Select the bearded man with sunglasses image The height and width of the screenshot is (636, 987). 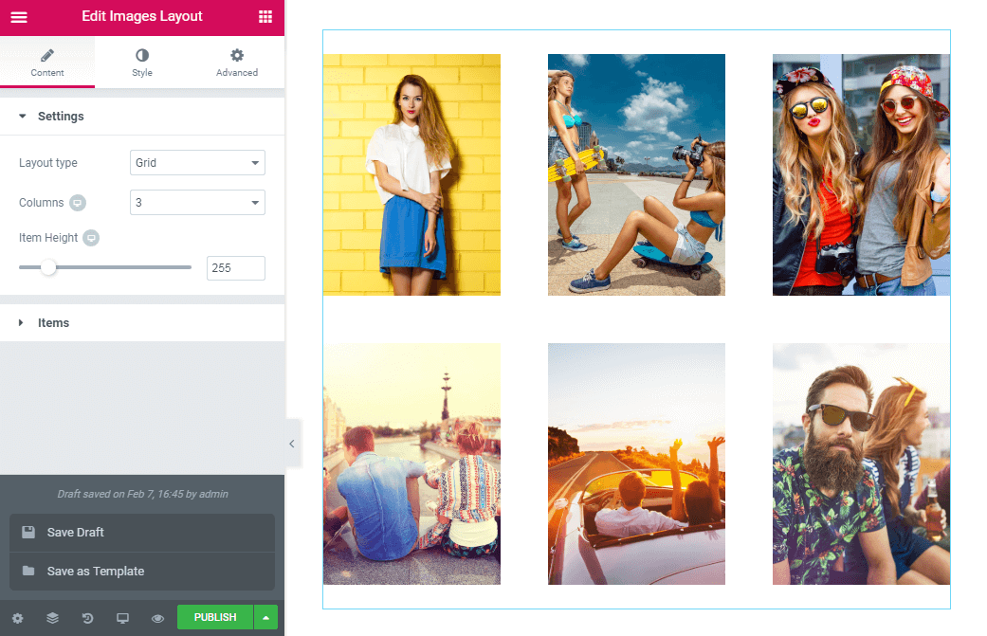pyautogui.click(x=861, y=464)
